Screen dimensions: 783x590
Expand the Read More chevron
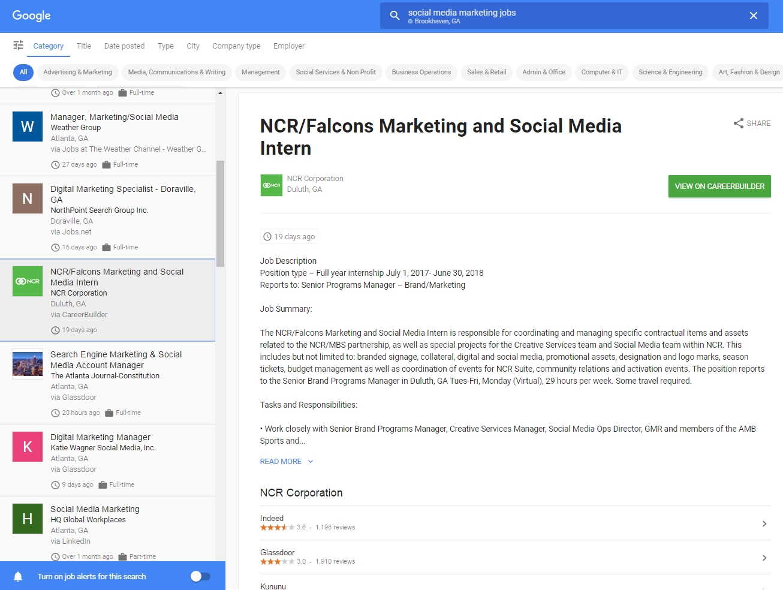(x=311, y=462)
